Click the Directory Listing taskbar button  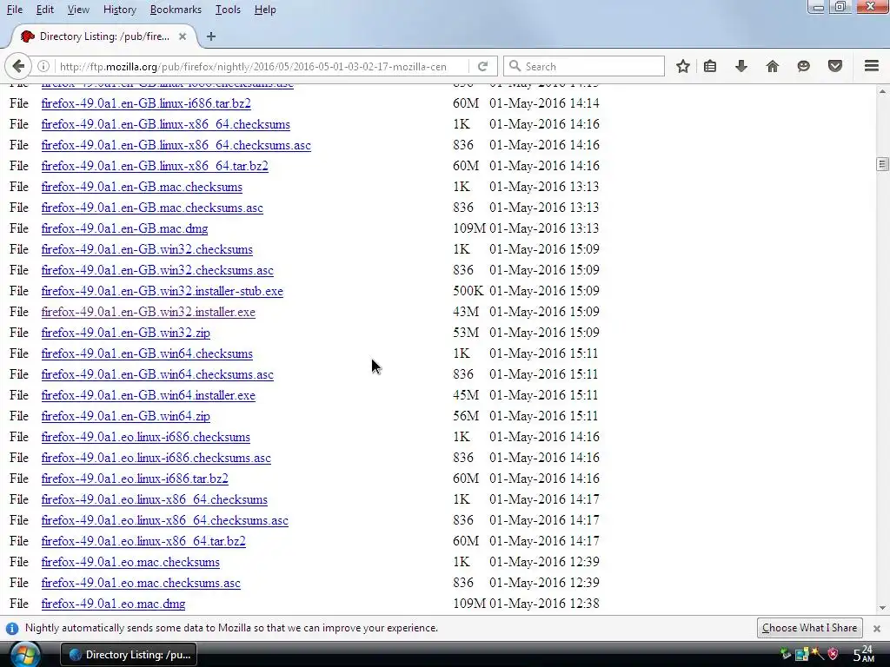(129, 655)
